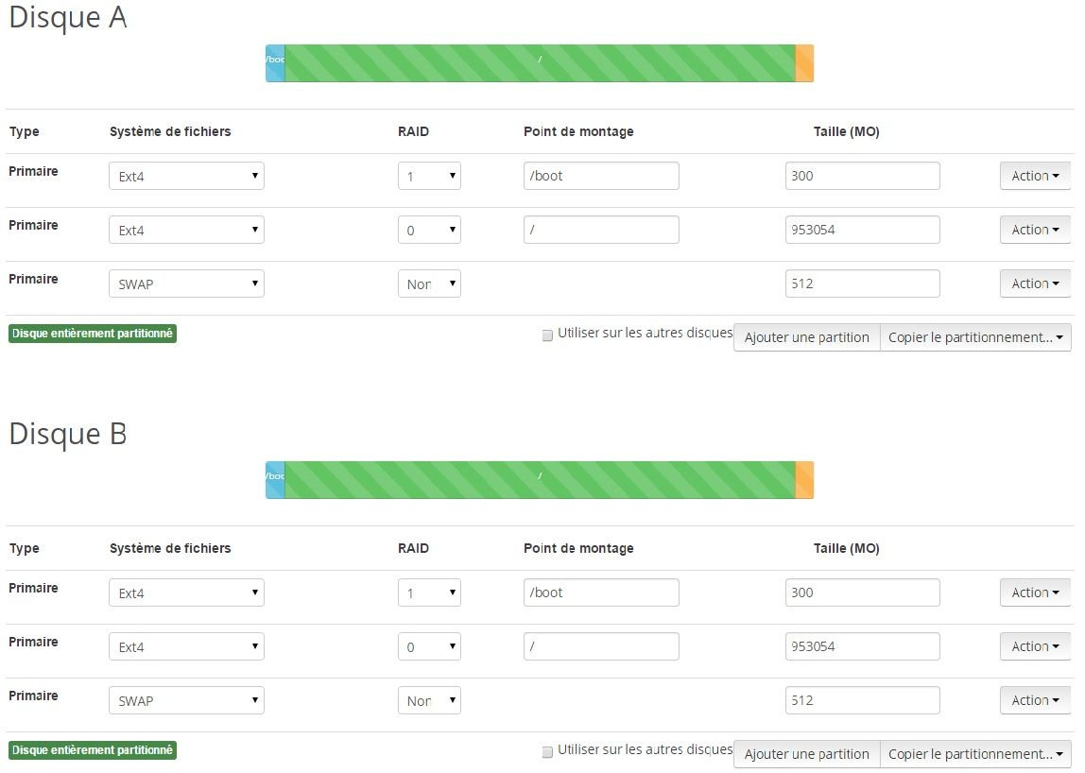This screenshot has height=773, width=1085.
Task: Click 'Ajouter une partition' under Disque A
Action: 806,337
